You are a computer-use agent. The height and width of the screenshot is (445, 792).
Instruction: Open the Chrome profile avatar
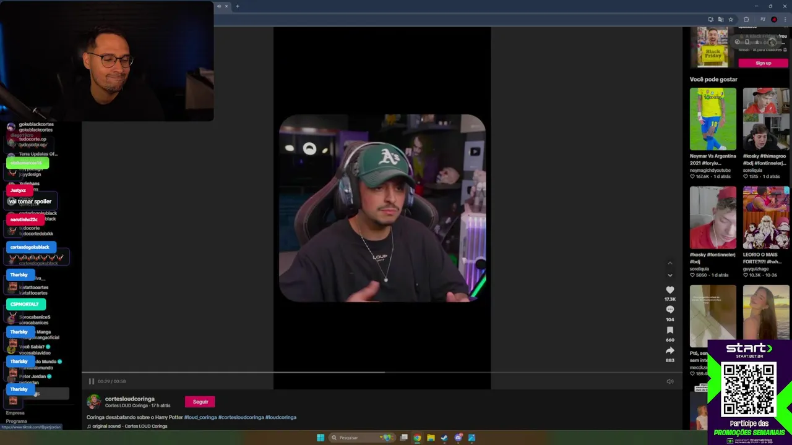[x=773, y=19]
